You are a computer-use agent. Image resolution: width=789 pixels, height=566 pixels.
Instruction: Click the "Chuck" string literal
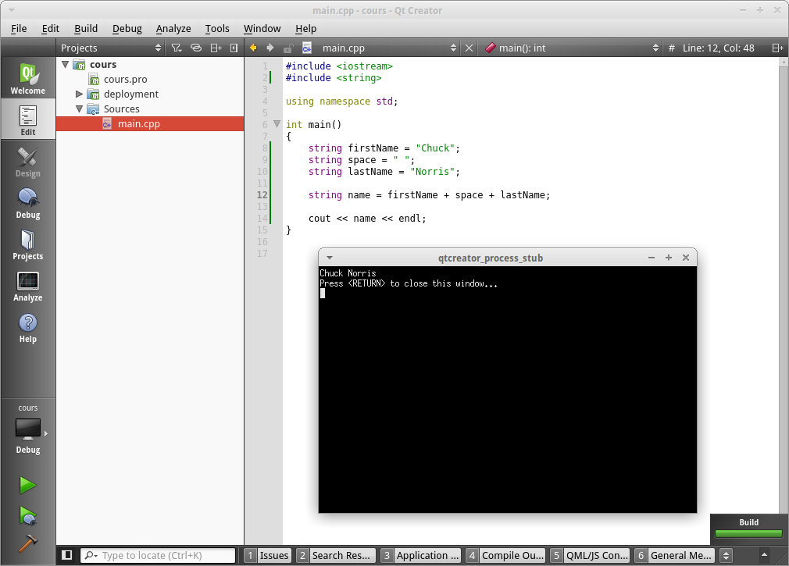435,148
